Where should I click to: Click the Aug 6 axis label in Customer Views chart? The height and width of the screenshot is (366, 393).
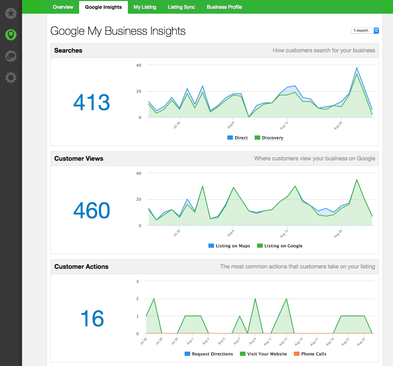click(x=230, y=233)
